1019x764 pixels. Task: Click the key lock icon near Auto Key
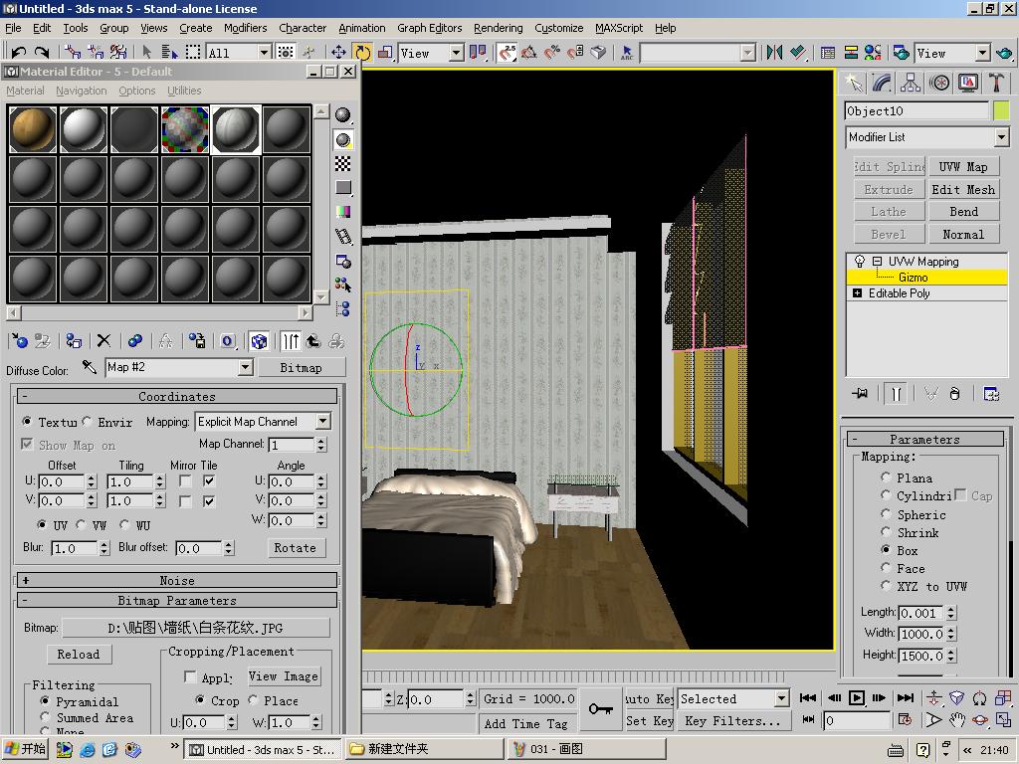point(600,708)
